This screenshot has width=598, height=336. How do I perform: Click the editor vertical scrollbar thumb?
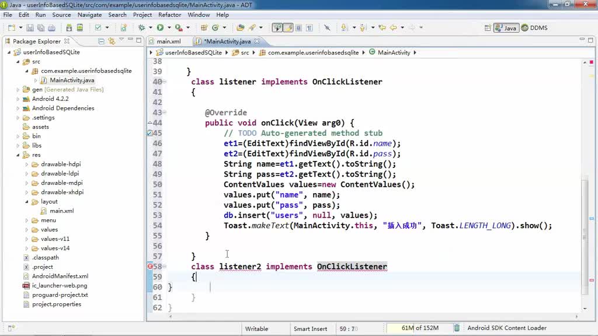(585, 236)
